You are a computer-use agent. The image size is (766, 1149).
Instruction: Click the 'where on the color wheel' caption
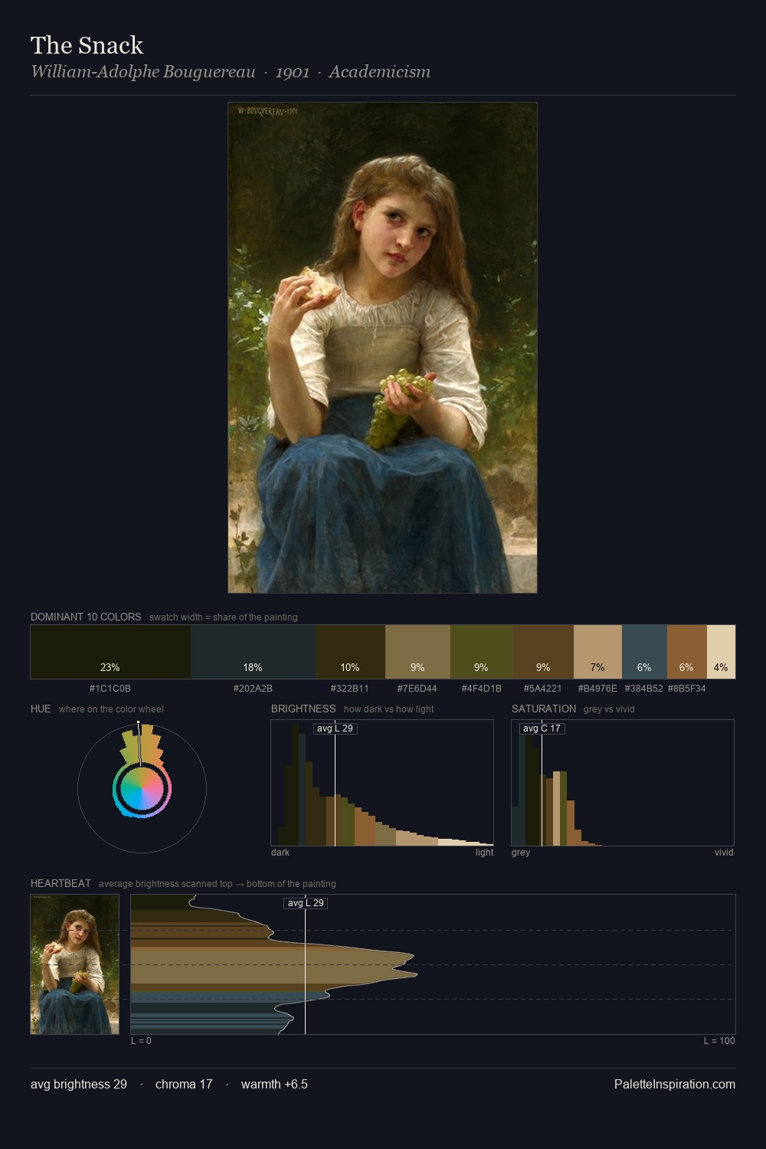click(x=111, y=709)
